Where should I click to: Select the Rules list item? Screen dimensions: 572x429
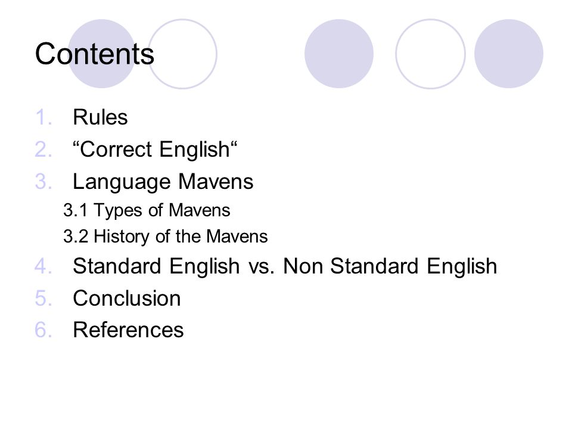click(100, 117)
